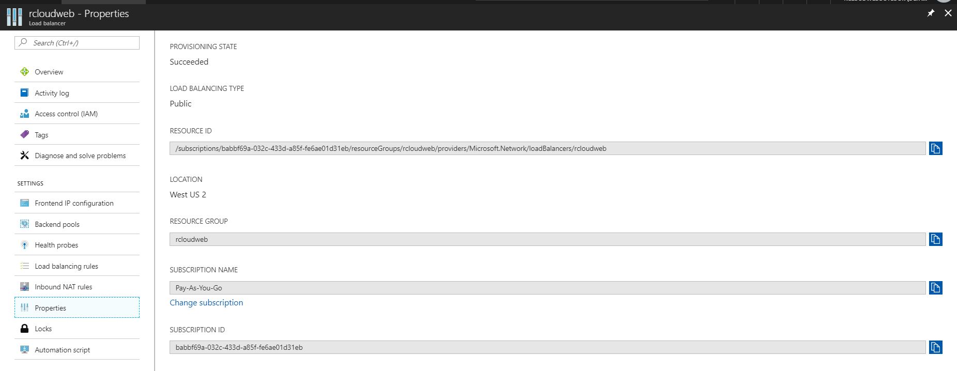
Task: Select the Properties menu item
Action: 77,307
